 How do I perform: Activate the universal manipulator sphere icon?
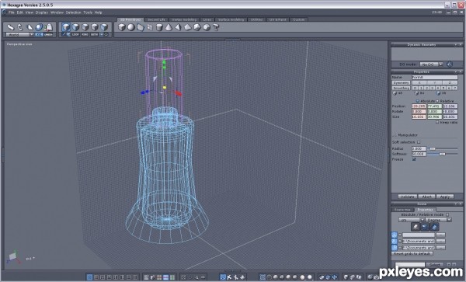(x=39, y=27)
